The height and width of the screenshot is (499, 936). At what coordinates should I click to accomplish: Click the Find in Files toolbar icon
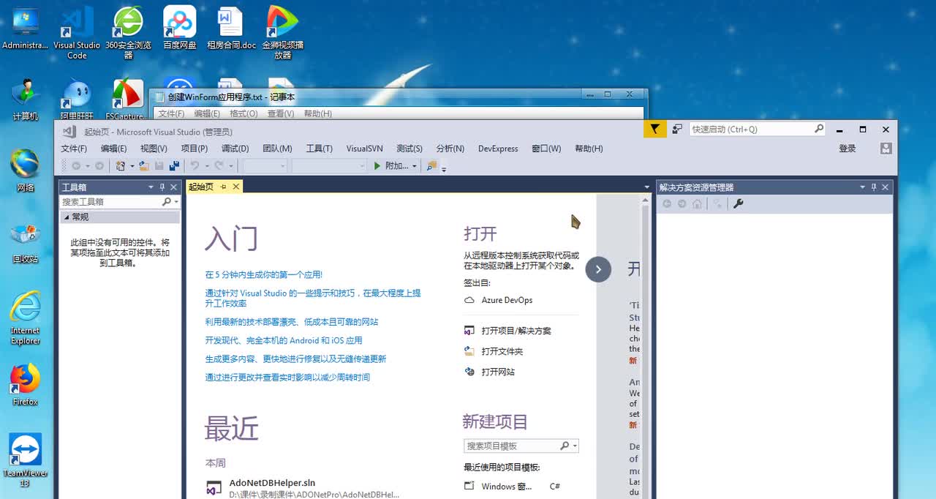click(431, 166)
